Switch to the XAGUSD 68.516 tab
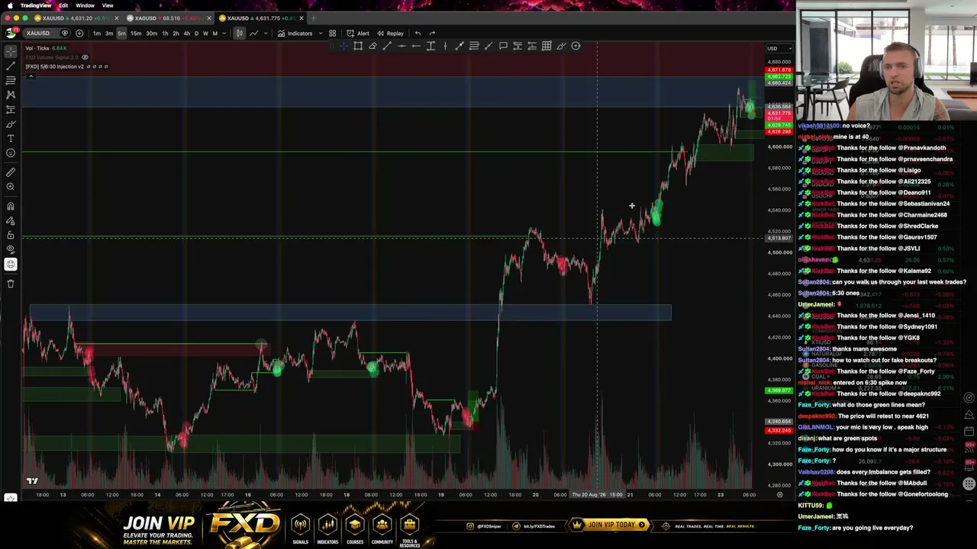This screenshot has width=977, height=549. tap(169, 18)
